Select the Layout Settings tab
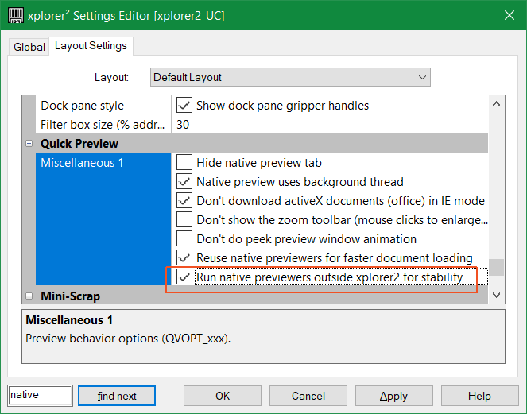The height and width of the screenshot is (414, 527). tap(91, 46)
